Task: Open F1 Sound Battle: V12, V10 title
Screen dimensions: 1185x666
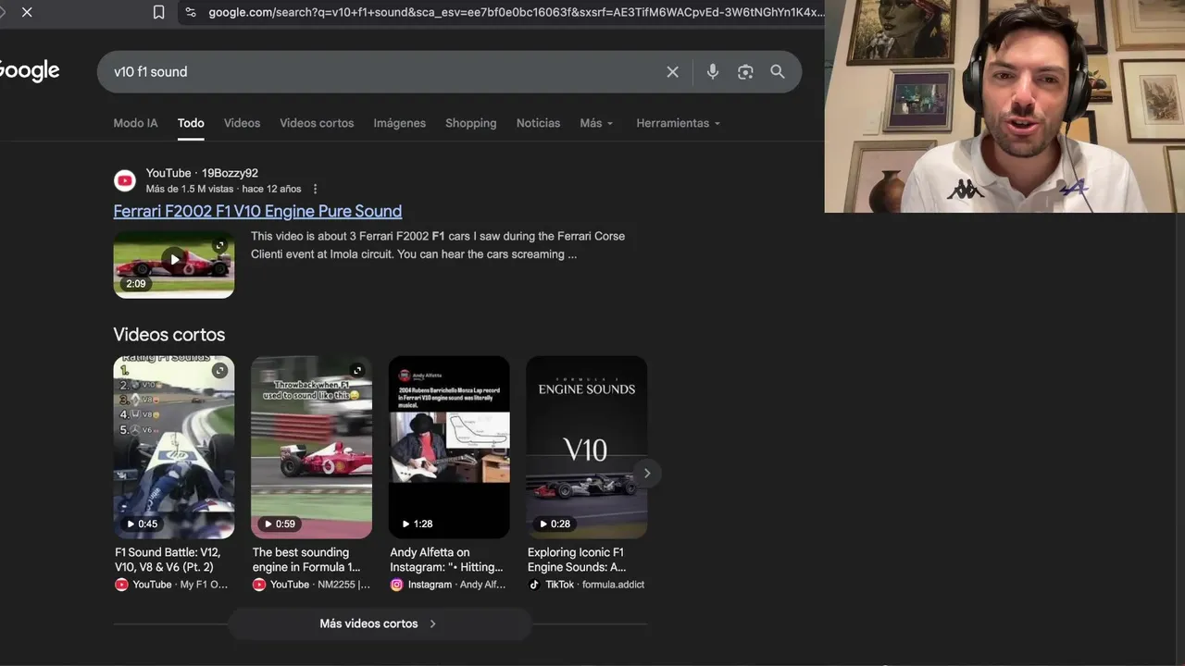Action: pyautogui.click(x=168, y=560)
